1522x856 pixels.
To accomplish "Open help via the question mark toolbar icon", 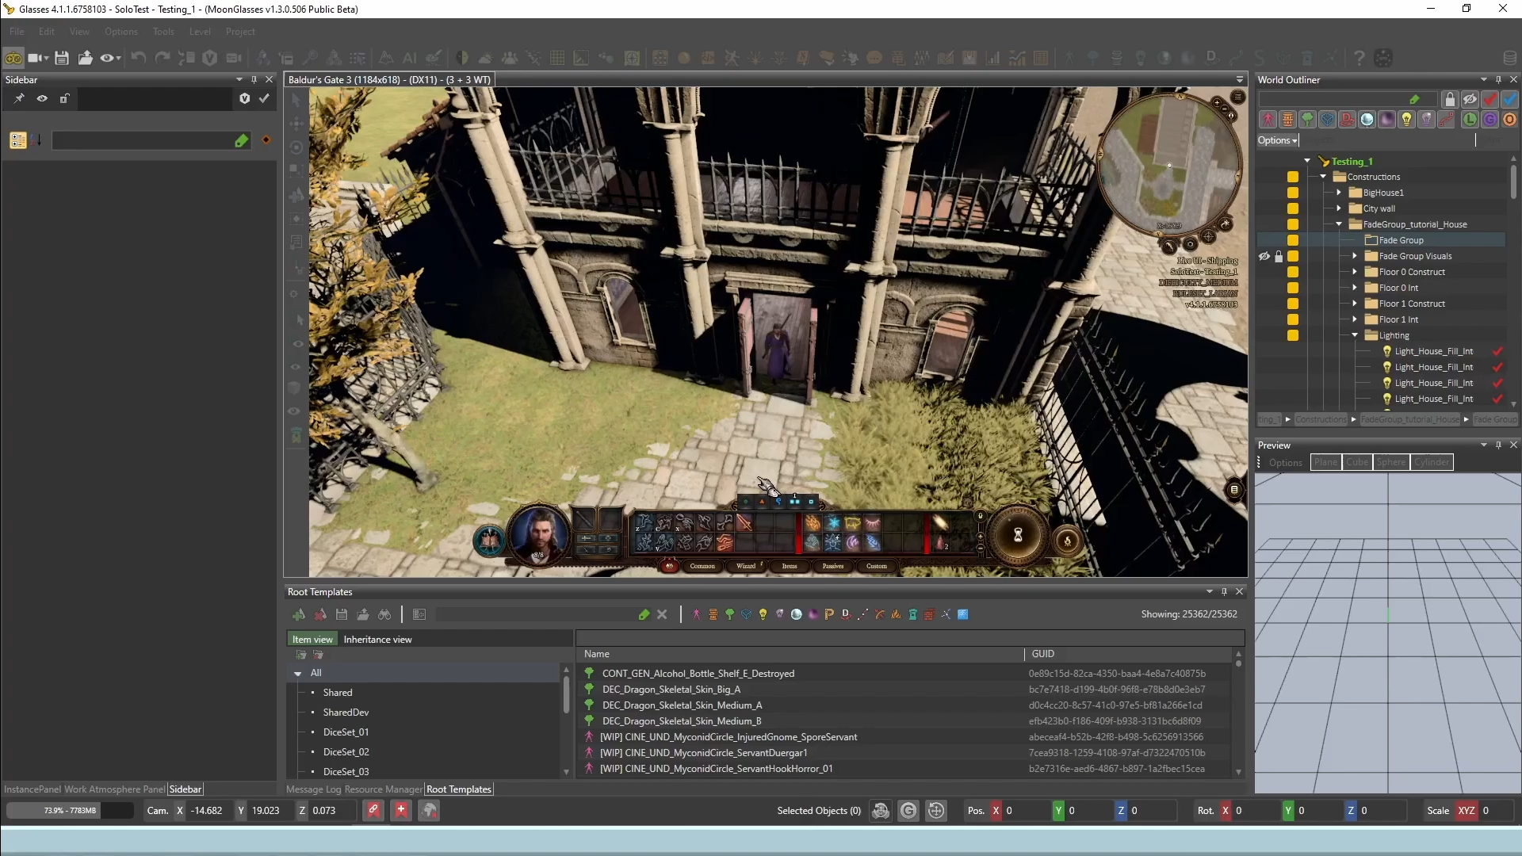I will (x=1359, y=58).
